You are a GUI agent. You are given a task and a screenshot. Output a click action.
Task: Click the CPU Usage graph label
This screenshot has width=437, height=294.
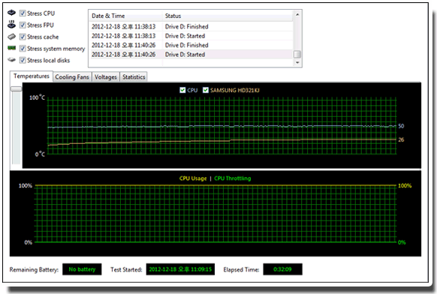click(193, 178)
